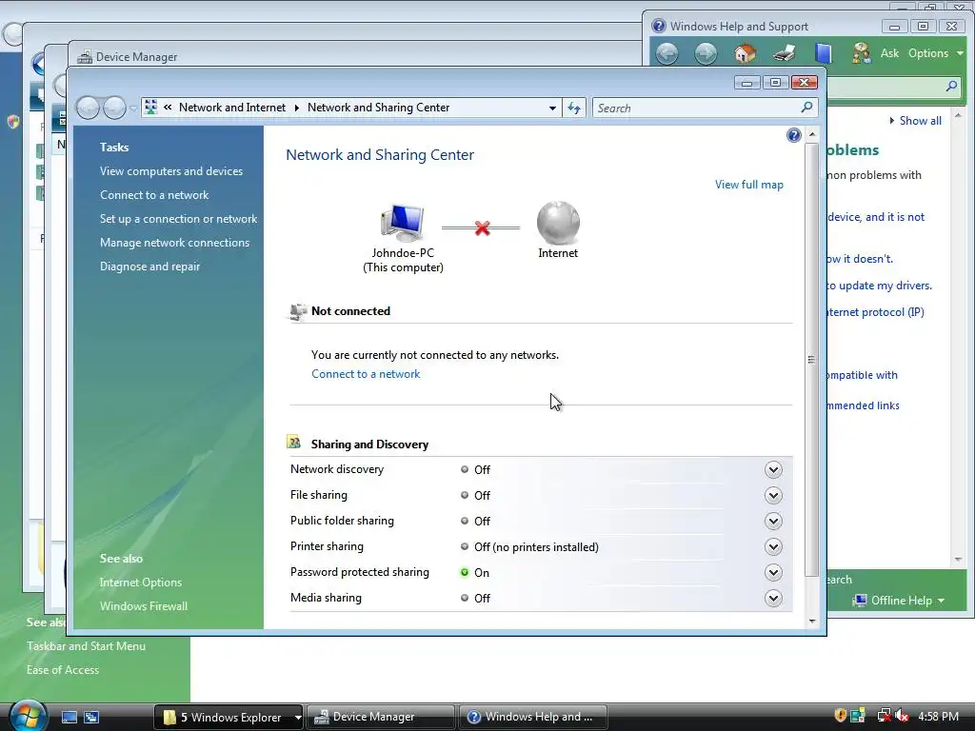This screenshot has height=731, width=975.
Task: Go back in Network and Sharing Center
Action: 89,109
